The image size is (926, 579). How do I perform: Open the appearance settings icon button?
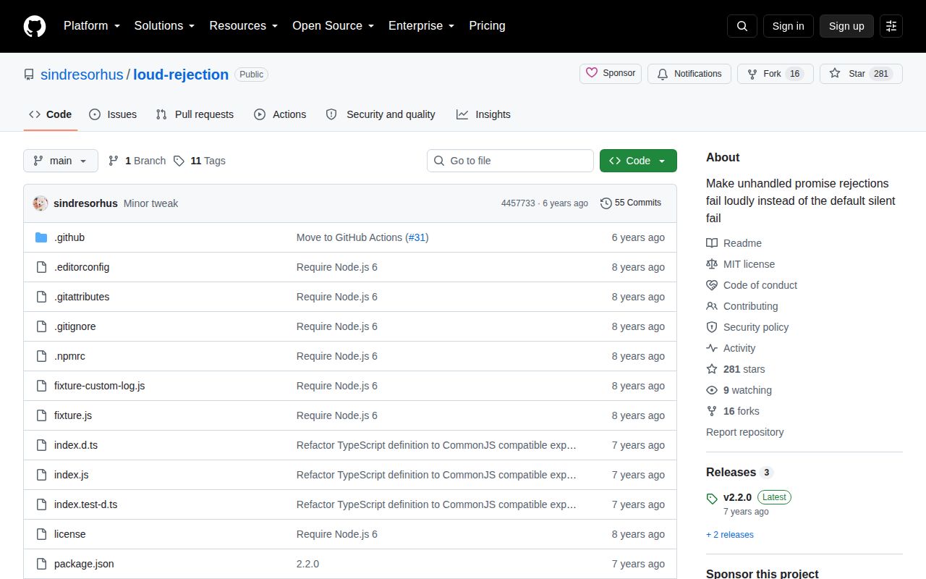pyautogui.click(x=891, y=26)
